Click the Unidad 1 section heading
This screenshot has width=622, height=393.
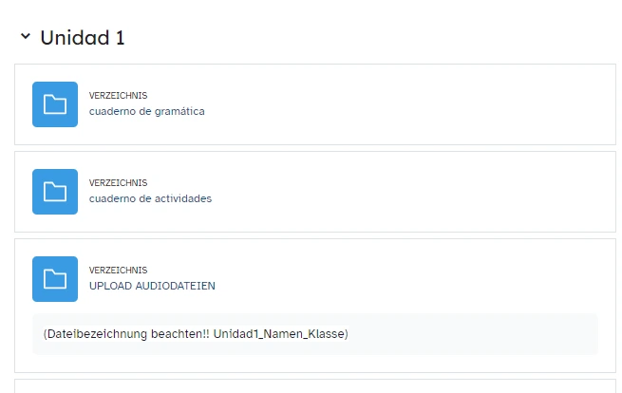[x=83, y=38]
